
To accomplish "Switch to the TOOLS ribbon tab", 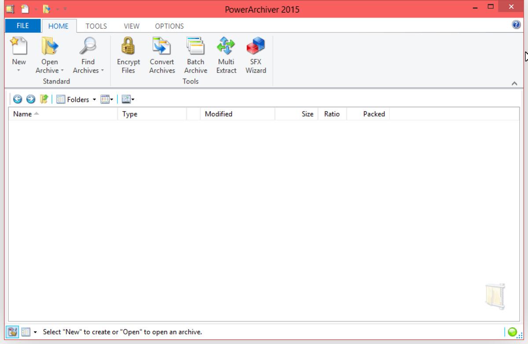I will click(x=96, y=26).
